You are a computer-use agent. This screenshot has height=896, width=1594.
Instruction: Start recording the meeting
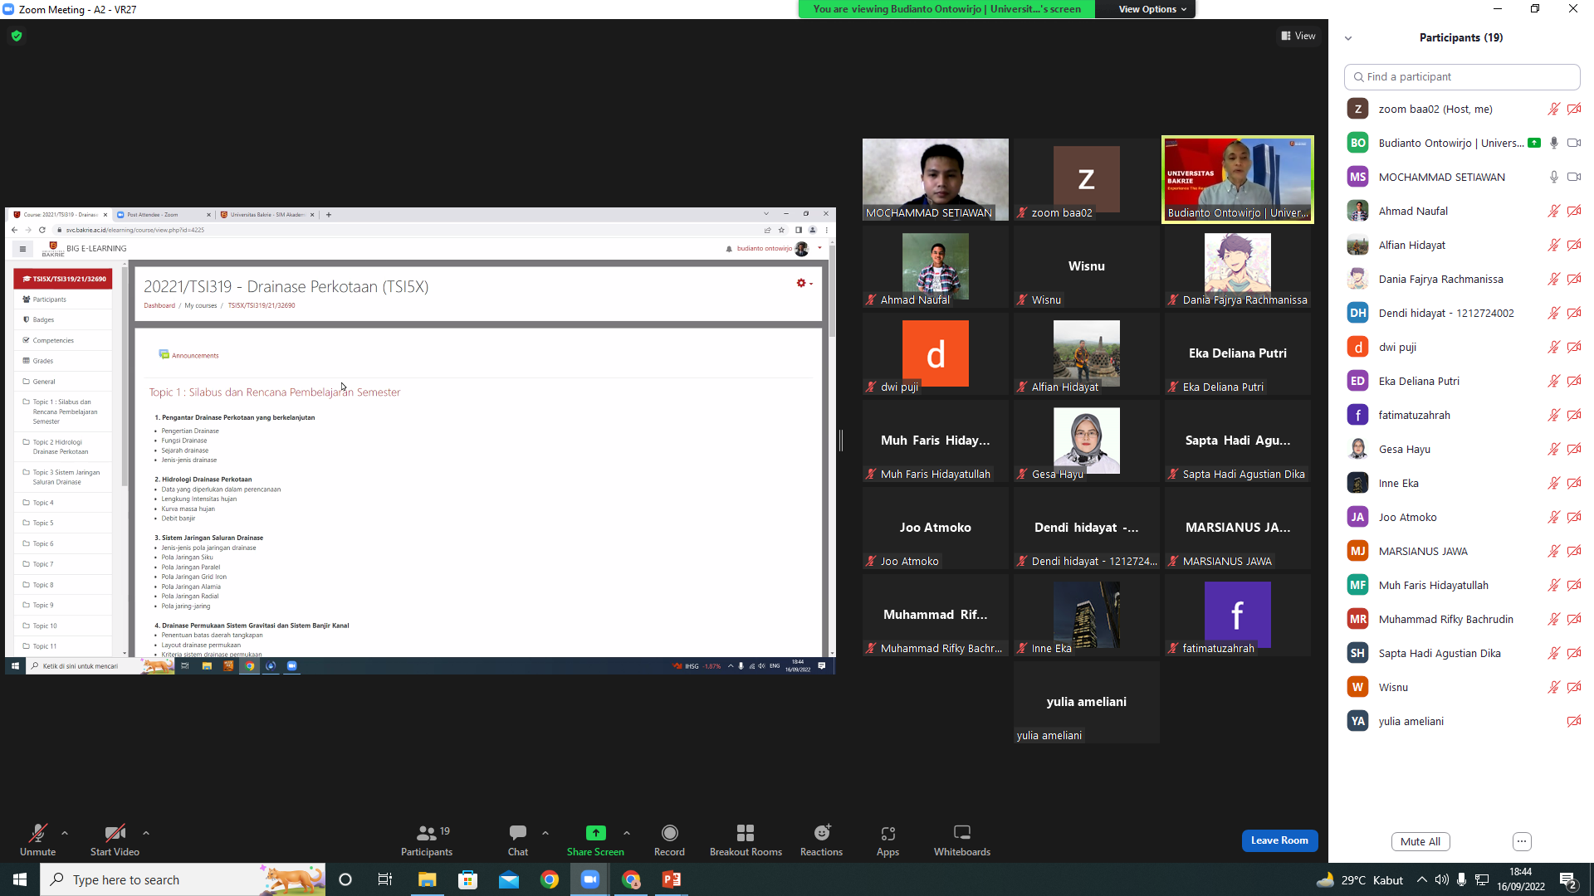click(x=669, y=840)
